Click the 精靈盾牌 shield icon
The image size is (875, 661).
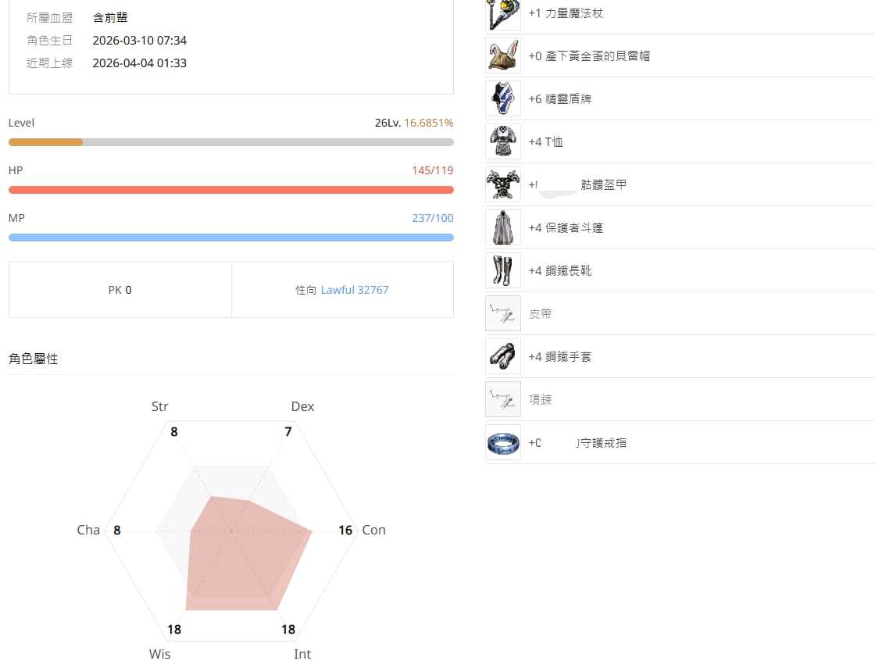(503, 99)
